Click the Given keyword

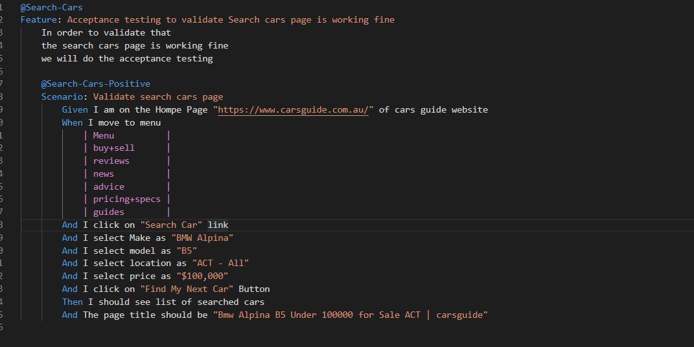tap(75, 109)
